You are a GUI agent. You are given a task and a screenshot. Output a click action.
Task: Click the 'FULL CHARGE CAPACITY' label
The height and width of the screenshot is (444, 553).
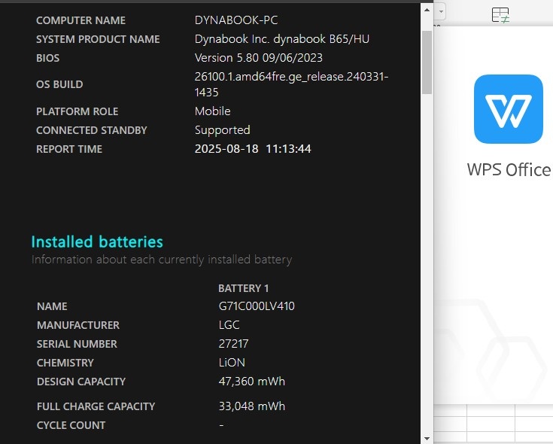point(96,406)
